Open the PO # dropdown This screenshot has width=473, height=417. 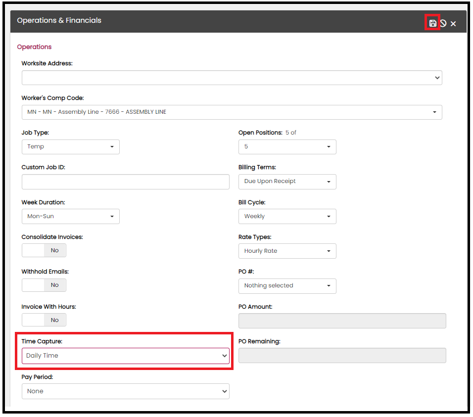287,286
